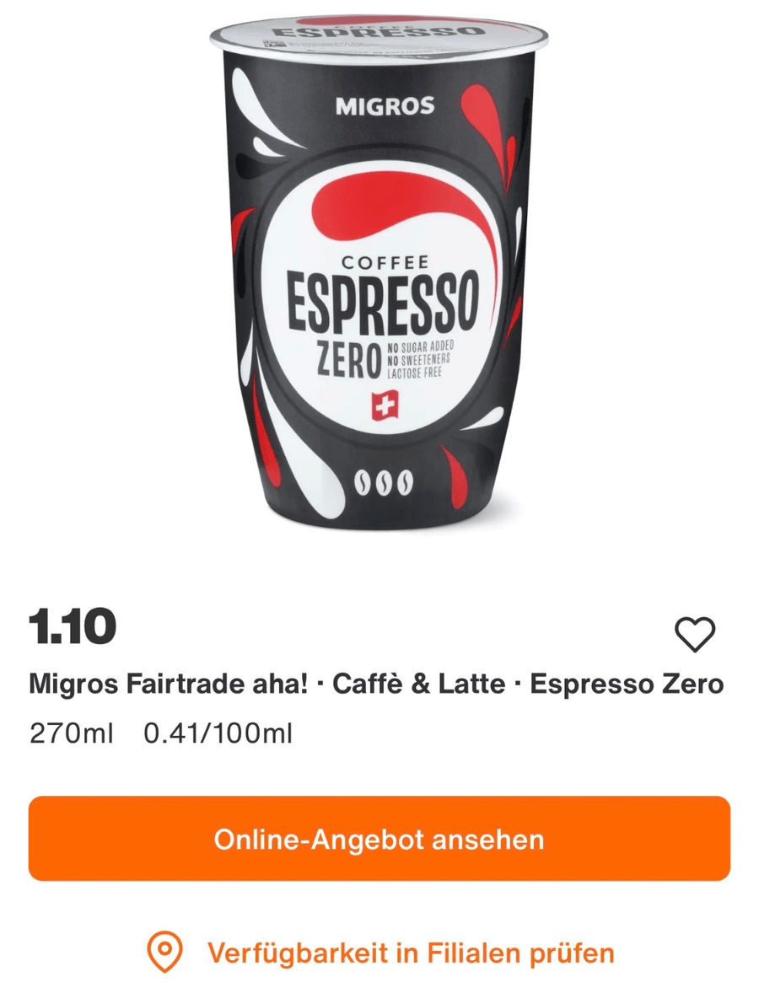This screenshot has height=1004, width=759.
Task: Tap the orange location pin icon
Action: (164, 953)
